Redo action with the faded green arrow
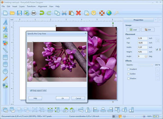 point(49,13)
